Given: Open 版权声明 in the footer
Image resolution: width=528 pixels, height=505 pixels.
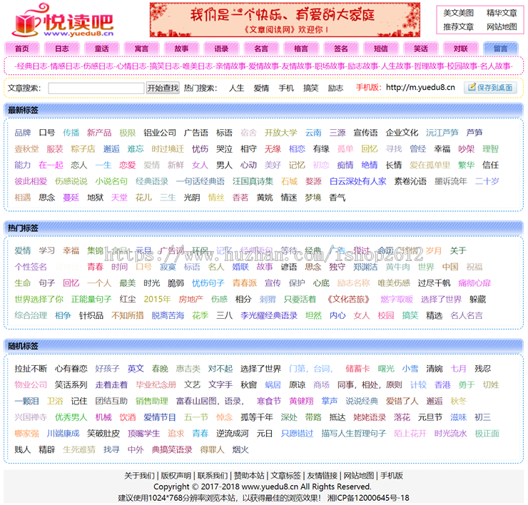Looking at the screenshot, I should (x=176, y=476).
